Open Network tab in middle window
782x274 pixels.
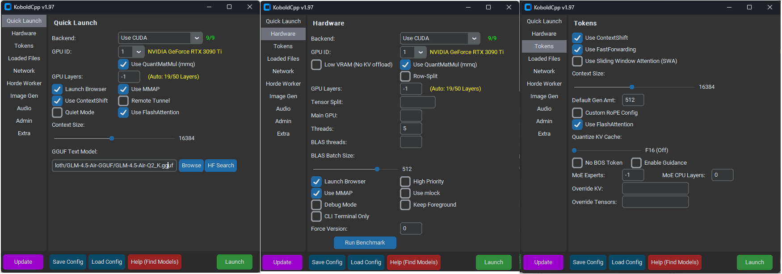(x=283, y=71)
